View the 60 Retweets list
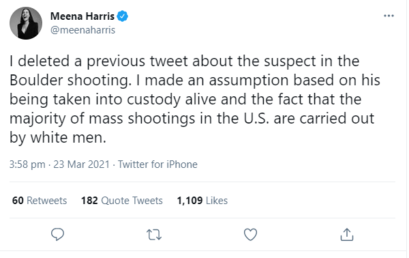The width and height of the screenshot is (409, 258). pyautogui.click(x=40, y=201)
